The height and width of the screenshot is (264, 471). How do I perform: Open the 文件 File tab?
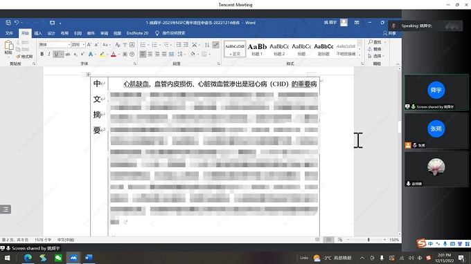click(x=9, y=33)
